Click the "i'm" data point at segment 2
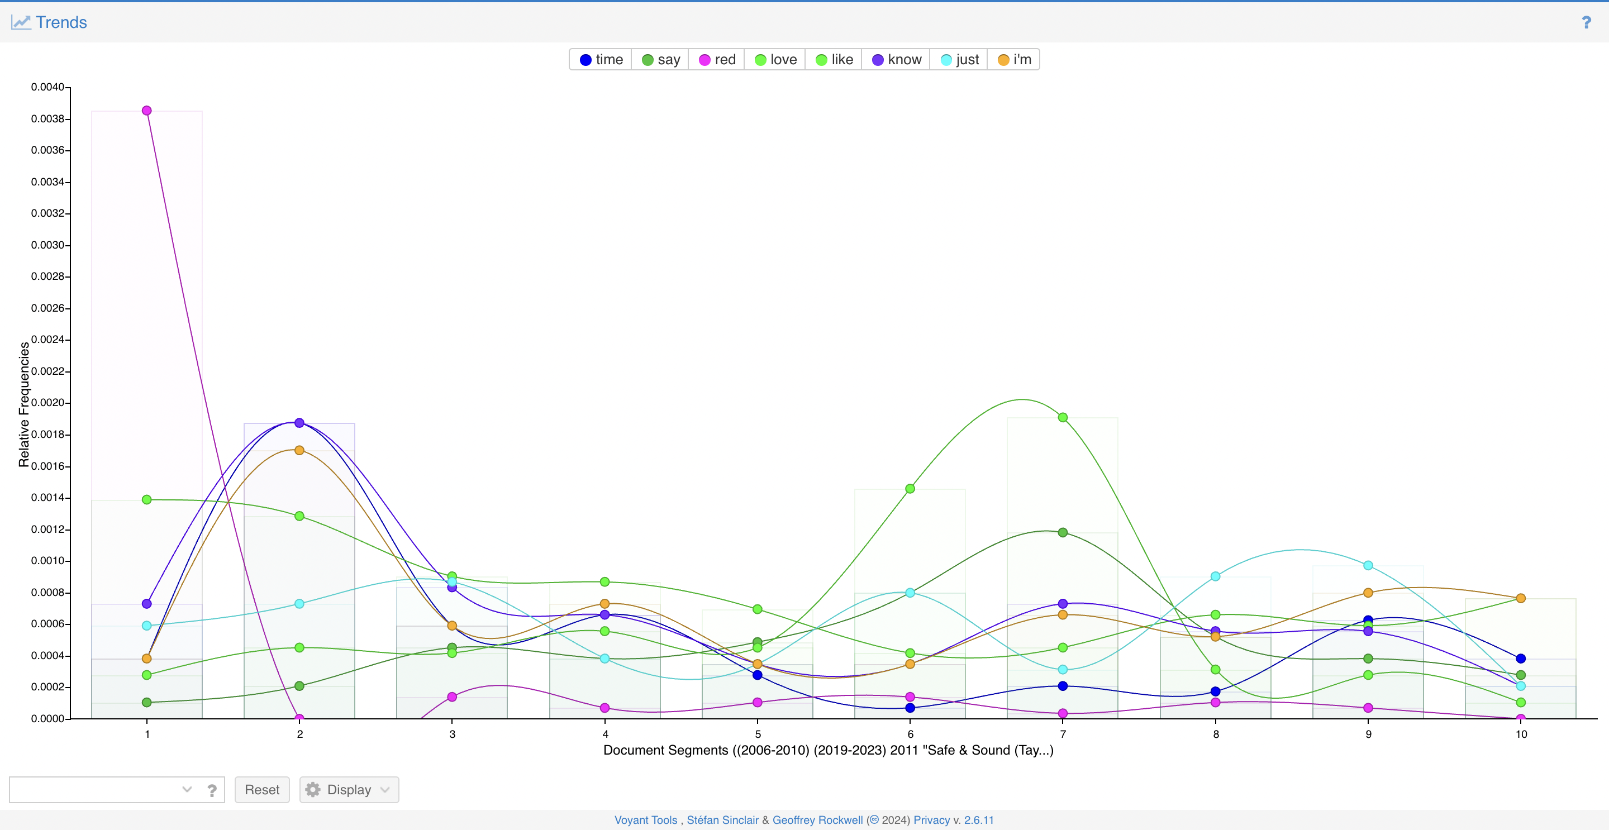The height and width of the screenshot is (830, 1609). coord(299,450)
